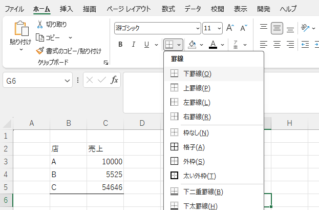Open the font name (游ゴシック) dropdown
Screen dimensions: 319x210
pyautogui.click(x=198, y=28)
